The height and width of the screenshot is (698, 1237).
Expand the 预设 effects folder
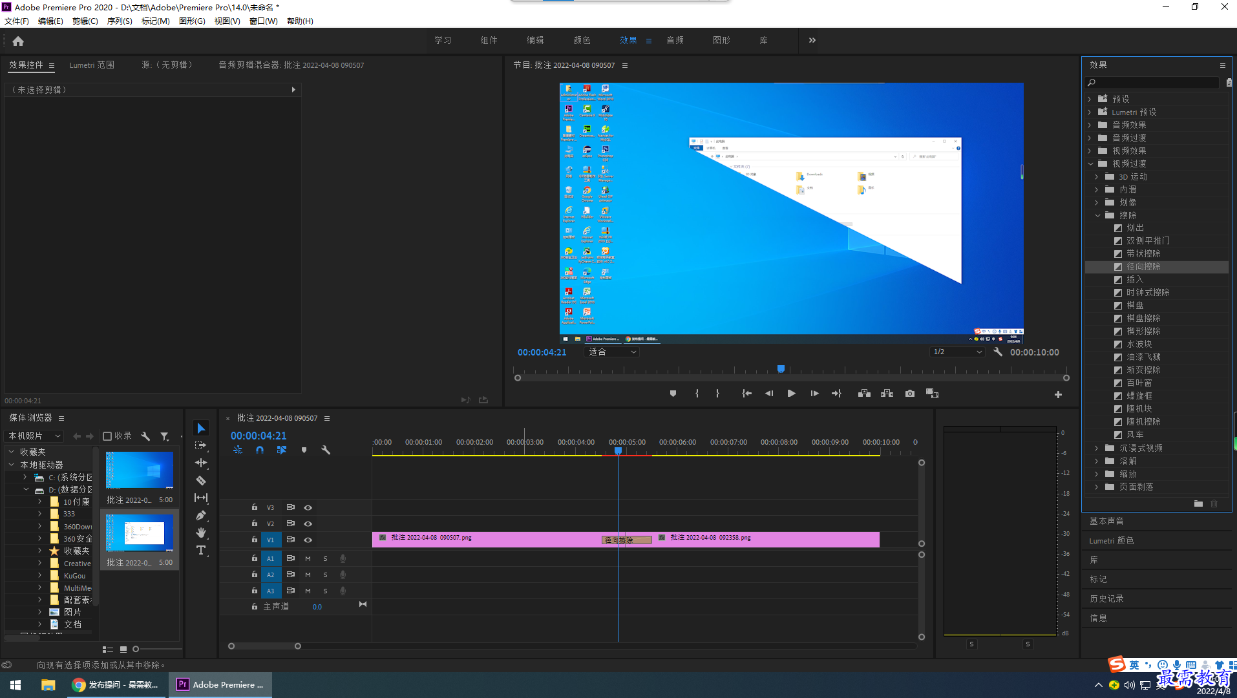[1090, 99]
